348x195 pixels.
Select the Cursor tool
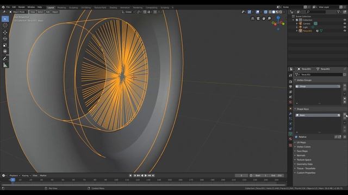pos(5,25)
